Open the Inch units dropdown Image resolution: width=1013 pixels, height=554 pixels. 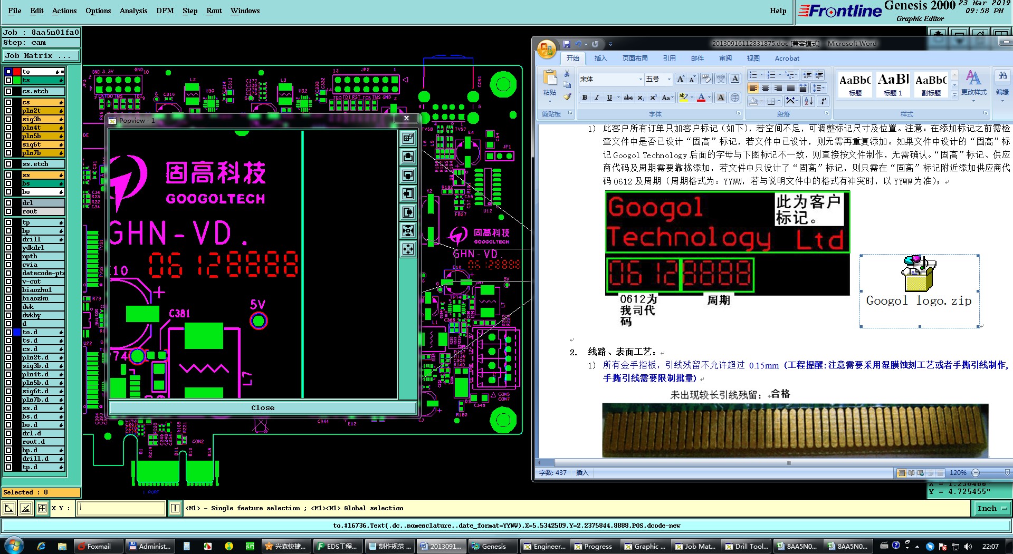[x=991, y=508]
